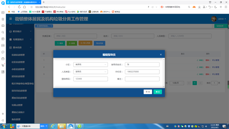Viewport: 229px width, 129px height.
Task: Open the 人员类型 dropdown in the dialog
Action: coord(91,72)
